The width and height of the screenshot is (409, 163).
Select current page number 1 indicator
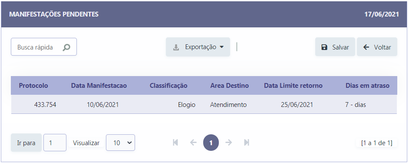(211, 143)
